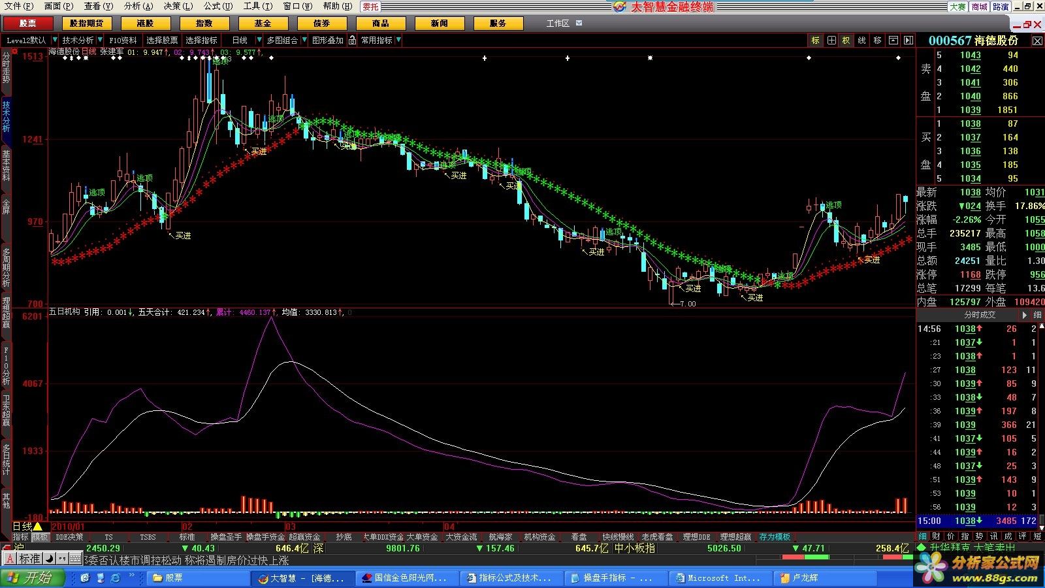The image size is (1045, 588).
Task: Open the 卢龙辉 taskbar item
Action: 824,578
